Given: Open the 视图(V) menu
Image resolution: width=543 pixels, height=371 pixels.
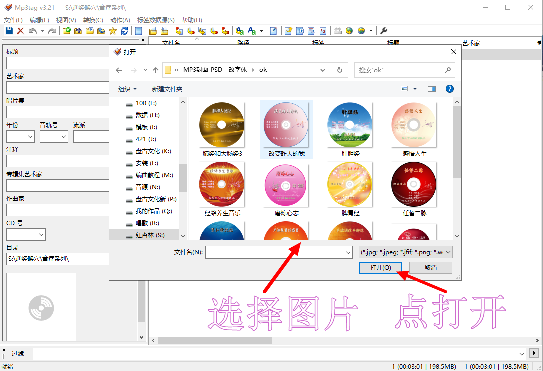Looking at the screenshot, I should coord(66,20).
